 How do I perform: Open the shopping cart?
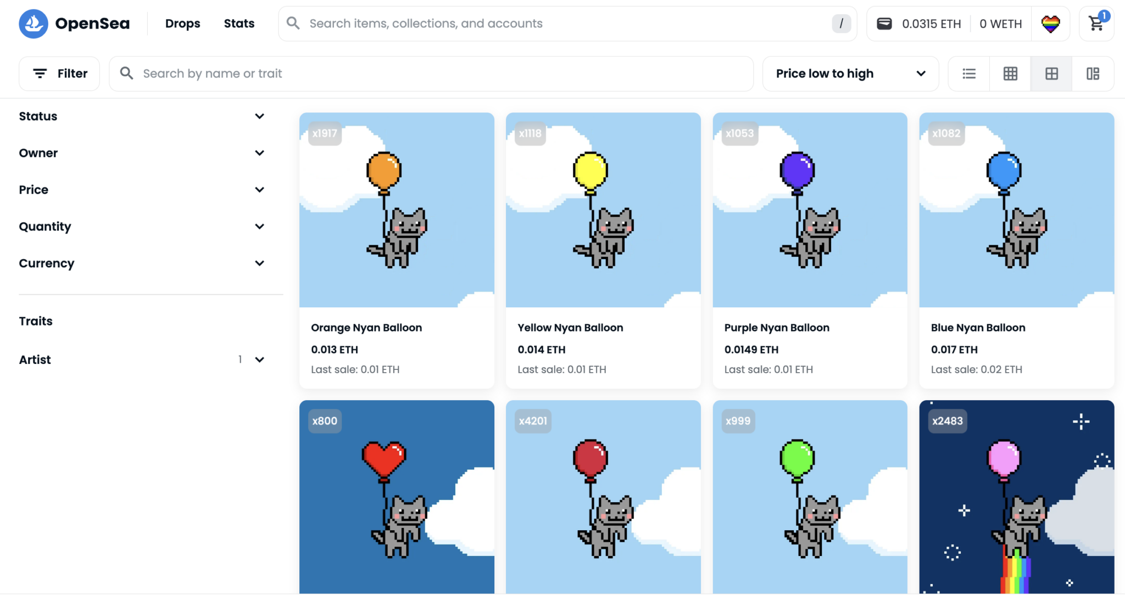point(1096,24)
